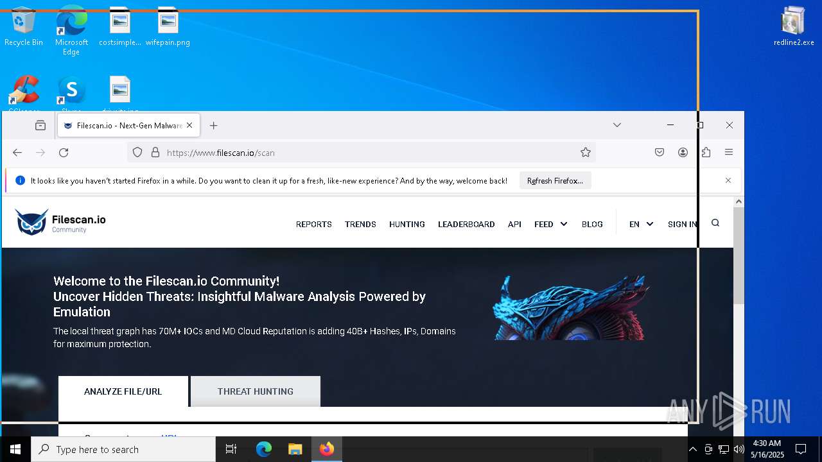Open REPORTS navigation item
Image resolution: width=822 pixels, height=462 pixels.
pos(314,224)
